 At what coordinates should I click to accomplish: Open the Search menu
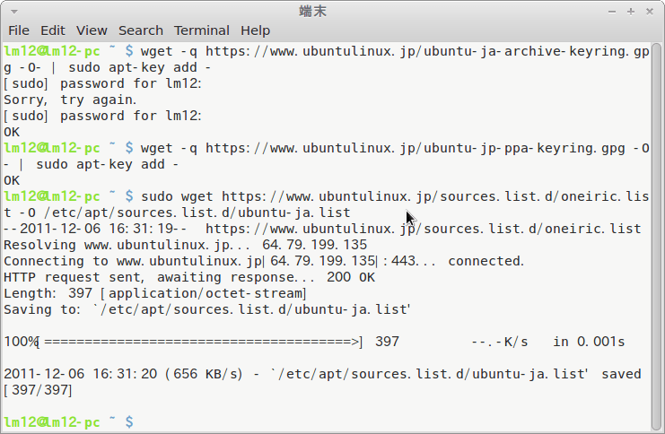coord(141,30)
